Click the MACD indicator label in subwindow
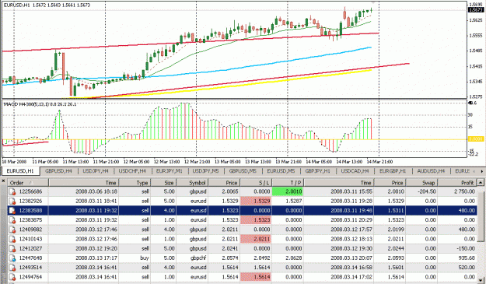The image size is (486, 284). pyautogui.click(x=40, y=104)
